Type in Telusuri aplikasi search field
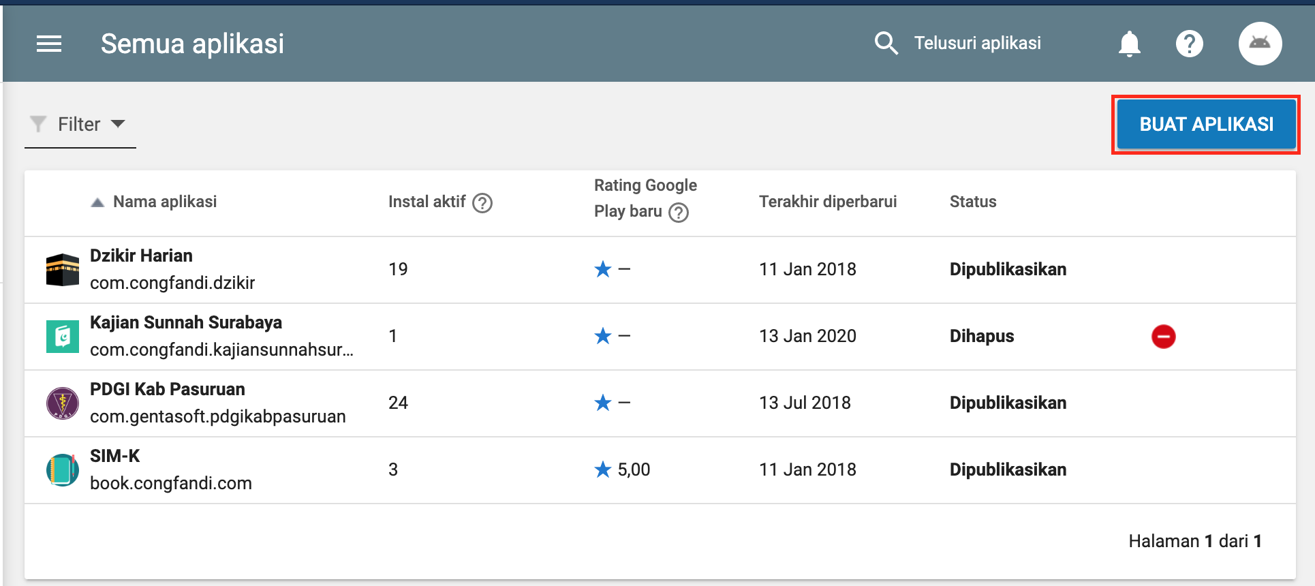The image size is (1315, 586). 977,43
